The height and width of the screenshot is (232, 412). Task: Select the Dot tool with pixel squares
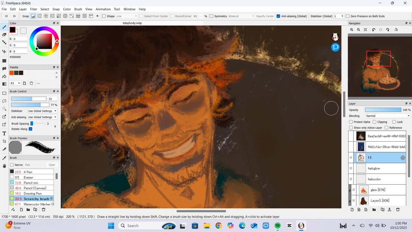click(x=4, y=43)
